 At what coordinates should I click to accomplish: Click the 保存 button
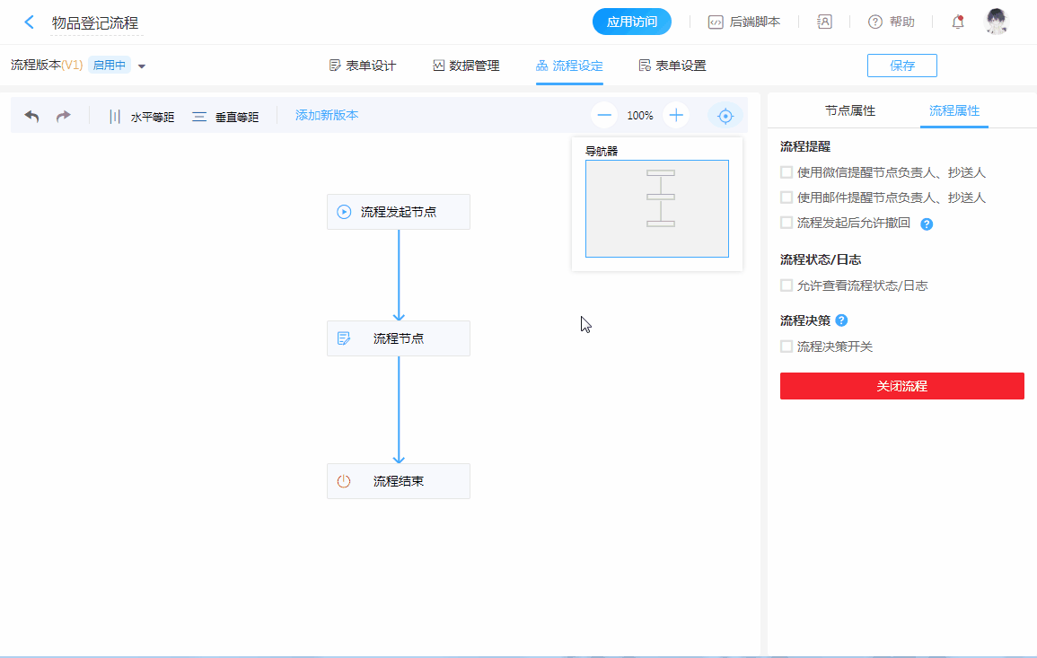pos(901,66)
